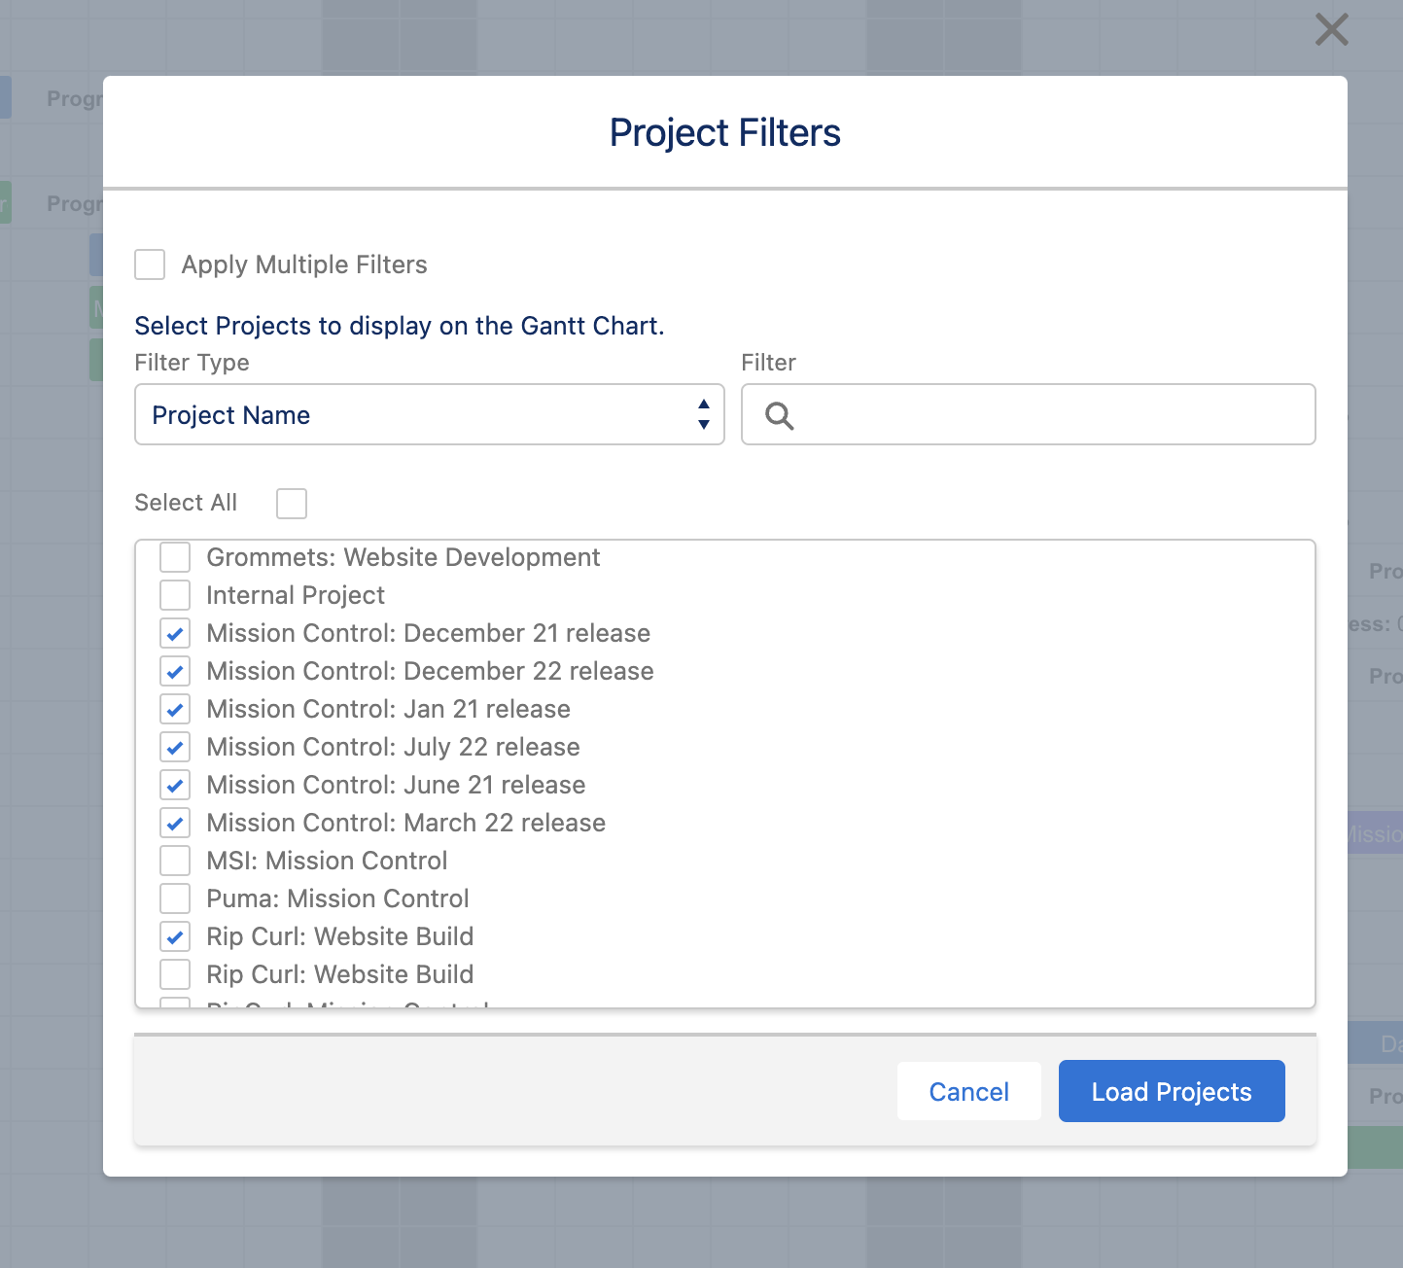Uncheck Mission Control: July 22 release
The image size is (1403, 1268).
click(175, 747)
